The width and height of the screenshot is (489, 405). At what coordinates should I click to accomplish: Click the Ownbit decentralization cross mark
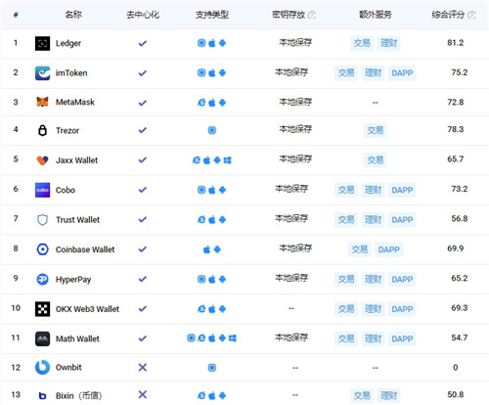[143, 368]
